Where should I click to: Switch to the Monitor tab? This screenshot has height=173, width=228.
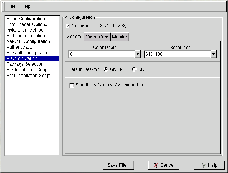pos(119,37)
